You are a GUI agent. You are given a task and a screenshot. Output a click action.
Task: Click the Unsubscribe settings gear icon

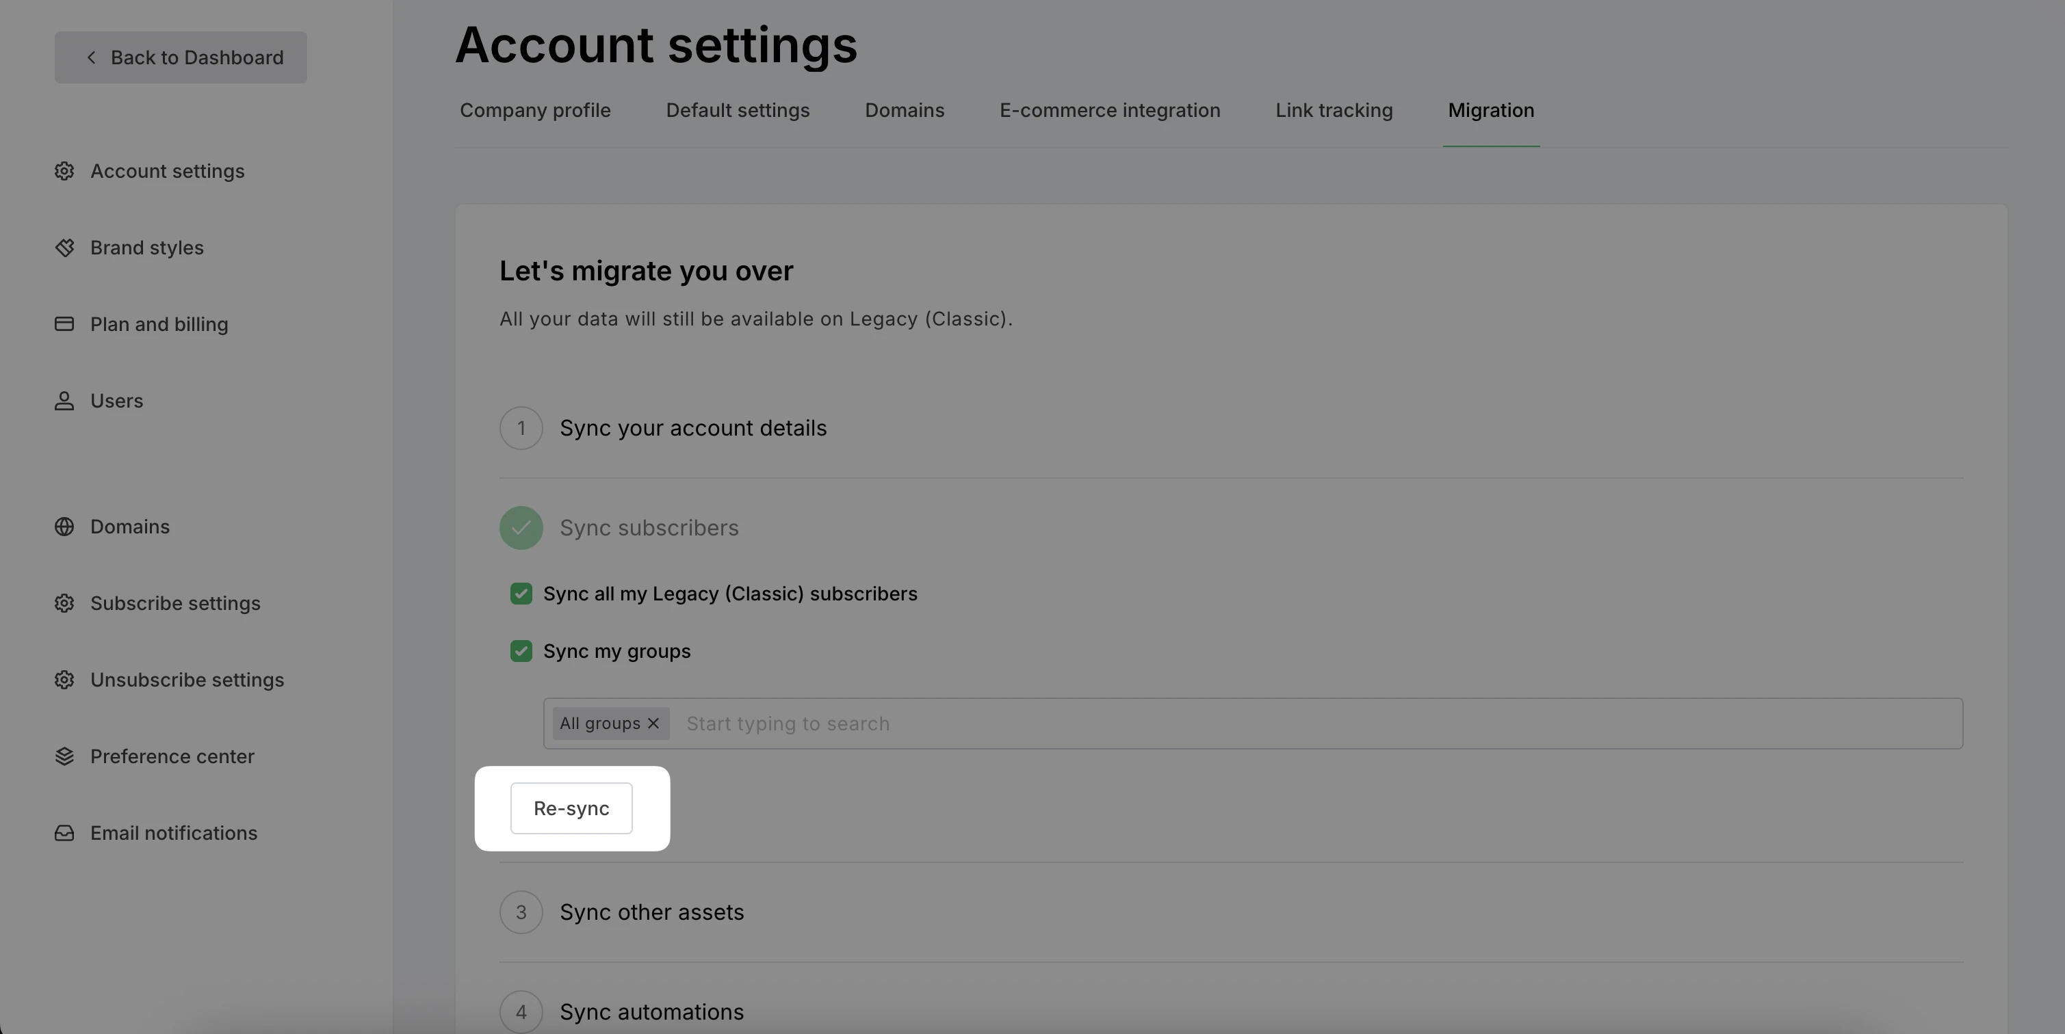[x=64, y=680]
